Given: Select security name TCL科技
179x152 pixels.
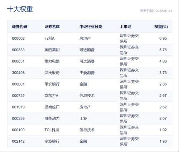Looking at the screenshot, I should pos(52,130).
